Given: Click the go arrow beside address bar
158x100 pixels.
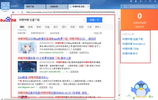Looking at the screenshot, I should click(x=117, y=12).
